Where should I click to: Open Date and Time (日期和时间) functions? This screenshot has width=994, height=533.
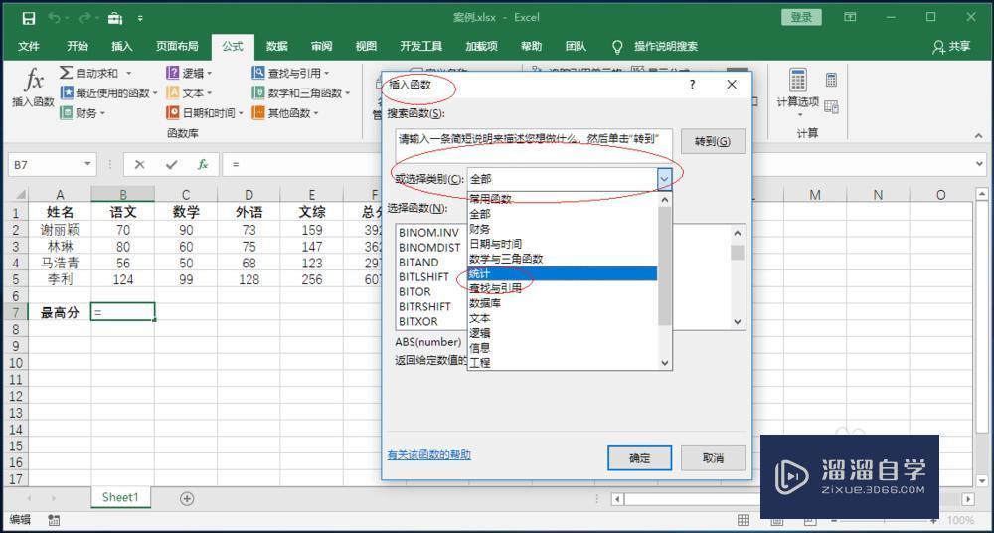(206, 113)
